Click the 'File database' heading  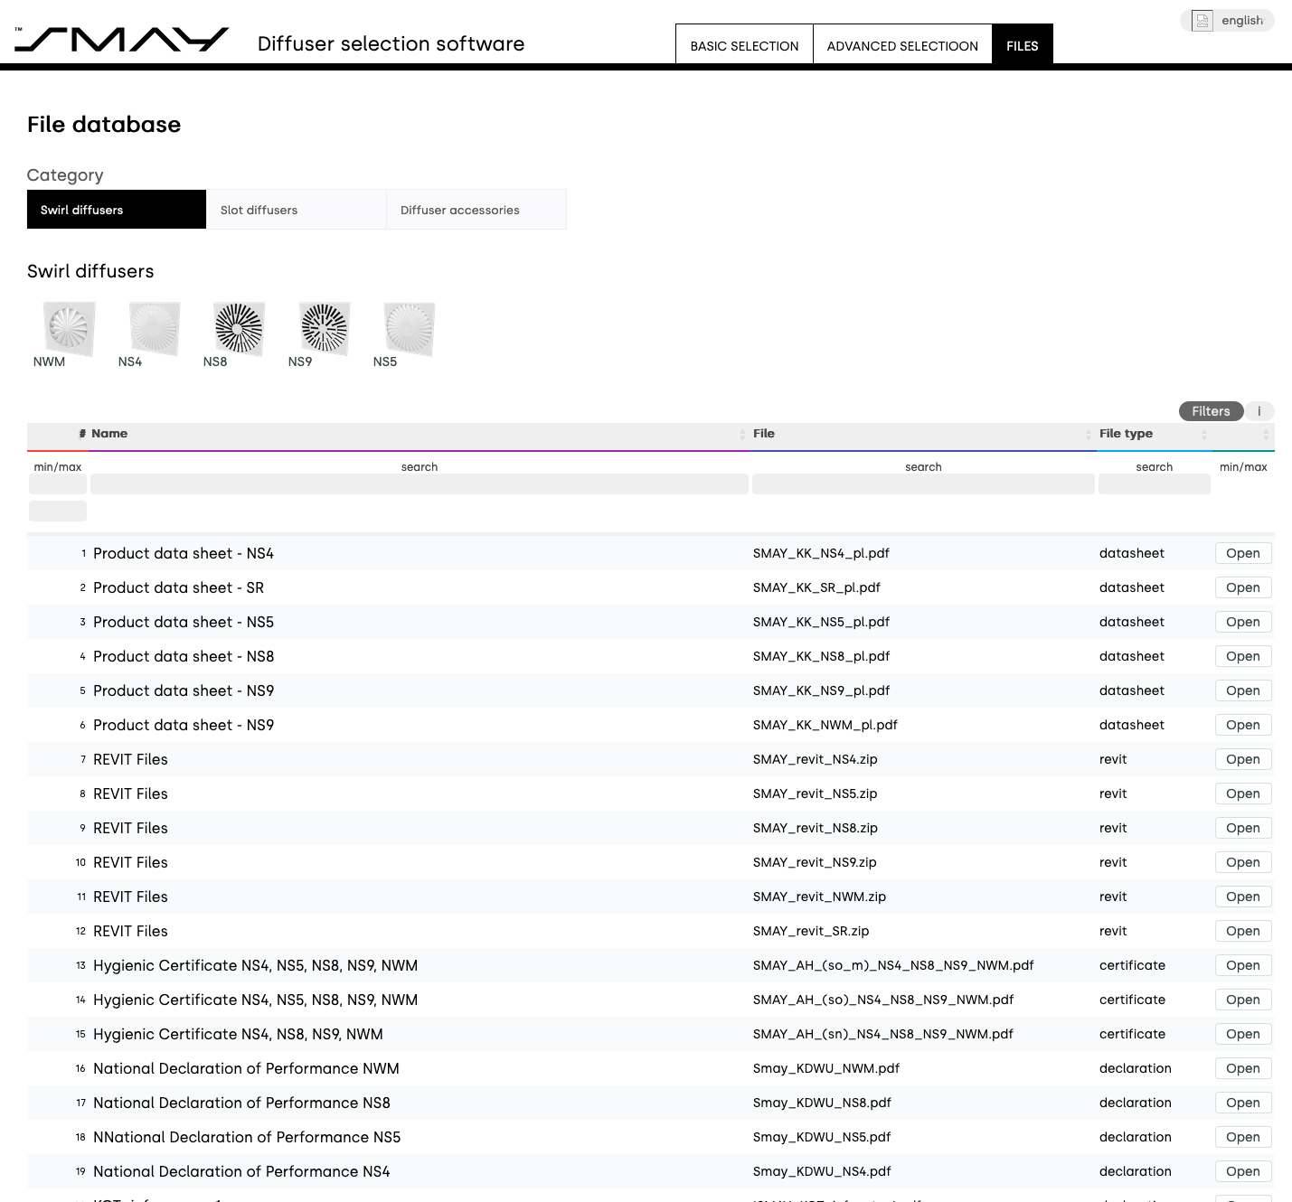pyautogui.click(x=104, y=124)
